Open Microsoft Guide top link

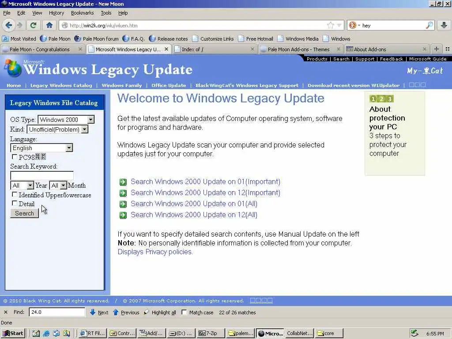pos(428,59)
